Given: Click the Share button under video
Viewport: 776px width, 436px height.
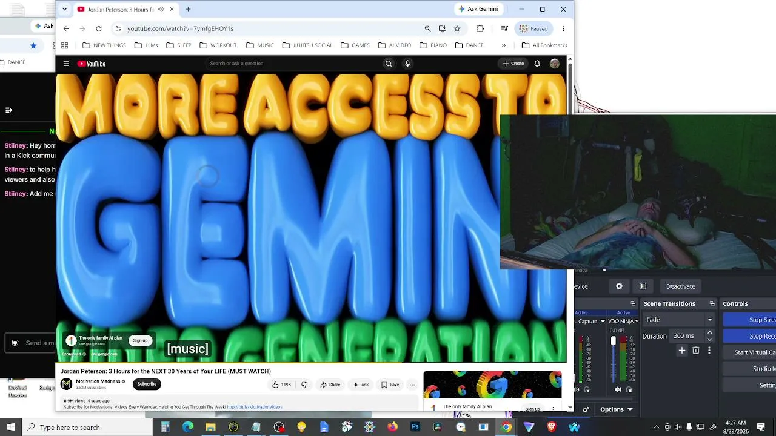Looking at the screenshot, I should point(330,385).
